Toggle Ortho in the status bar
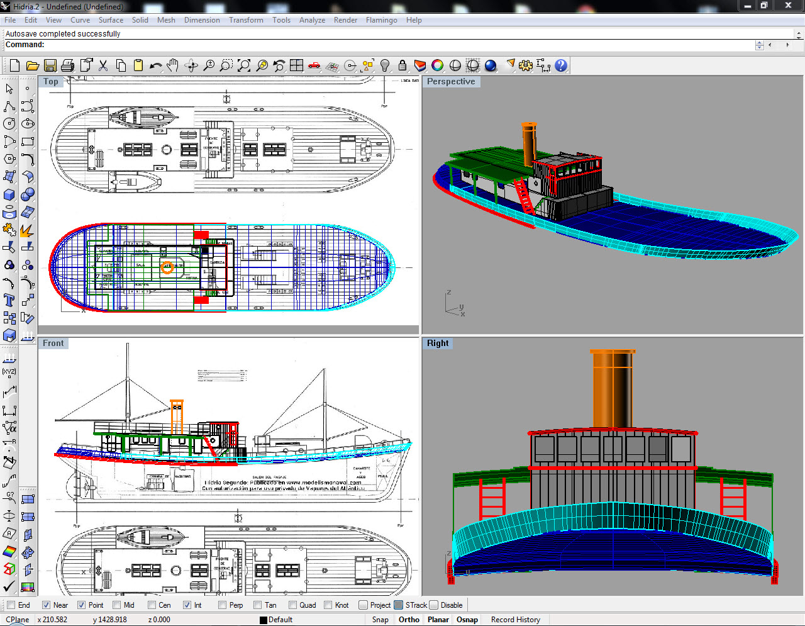This screenshot has width=805, height=626. [409, 620]
